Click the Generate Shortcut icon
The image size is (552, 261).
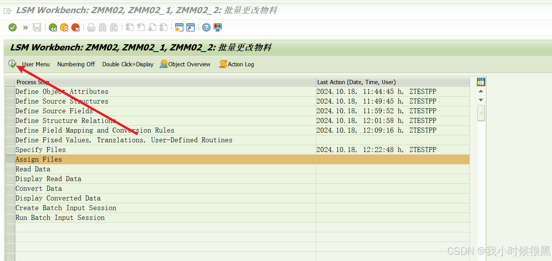(190, 27)
